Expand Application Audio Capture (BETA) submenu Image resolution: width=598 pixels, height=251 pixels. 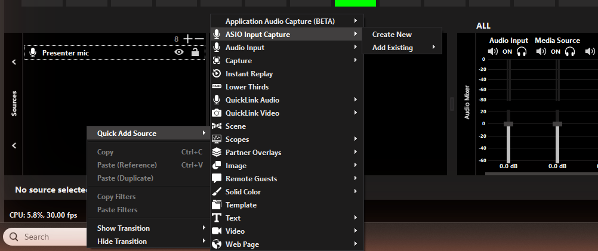(x=356, y=21)
